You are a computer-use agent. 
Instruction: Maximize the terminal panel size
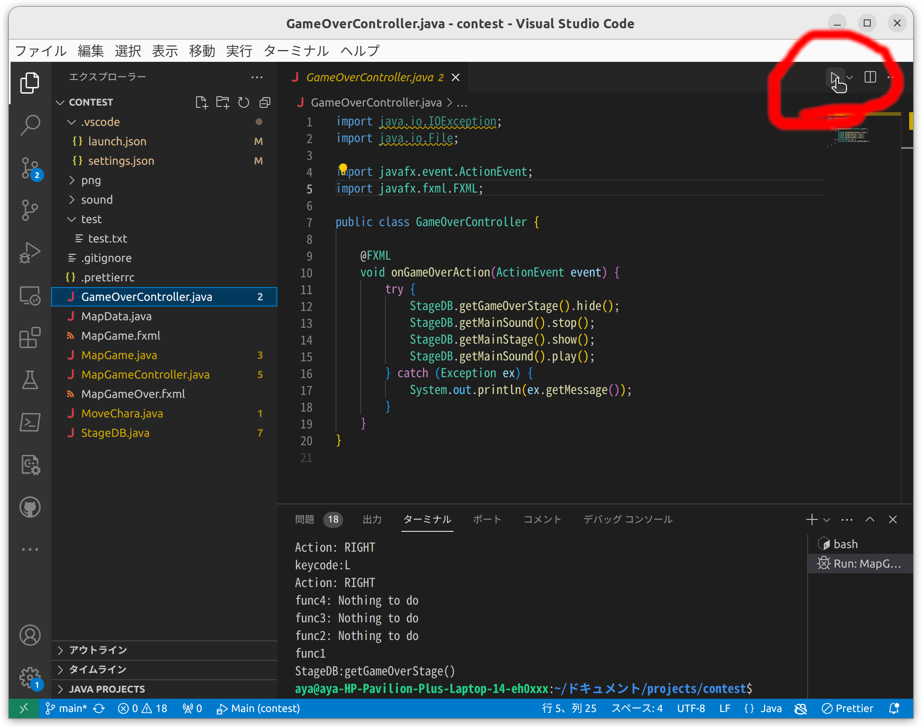(870, 519)
